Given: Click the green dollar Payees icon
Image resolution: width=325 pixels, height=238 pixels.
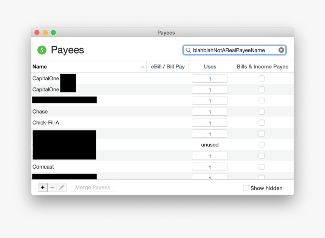Looking at the screenshot, I should pyautogui.click(x=42, y=50).
